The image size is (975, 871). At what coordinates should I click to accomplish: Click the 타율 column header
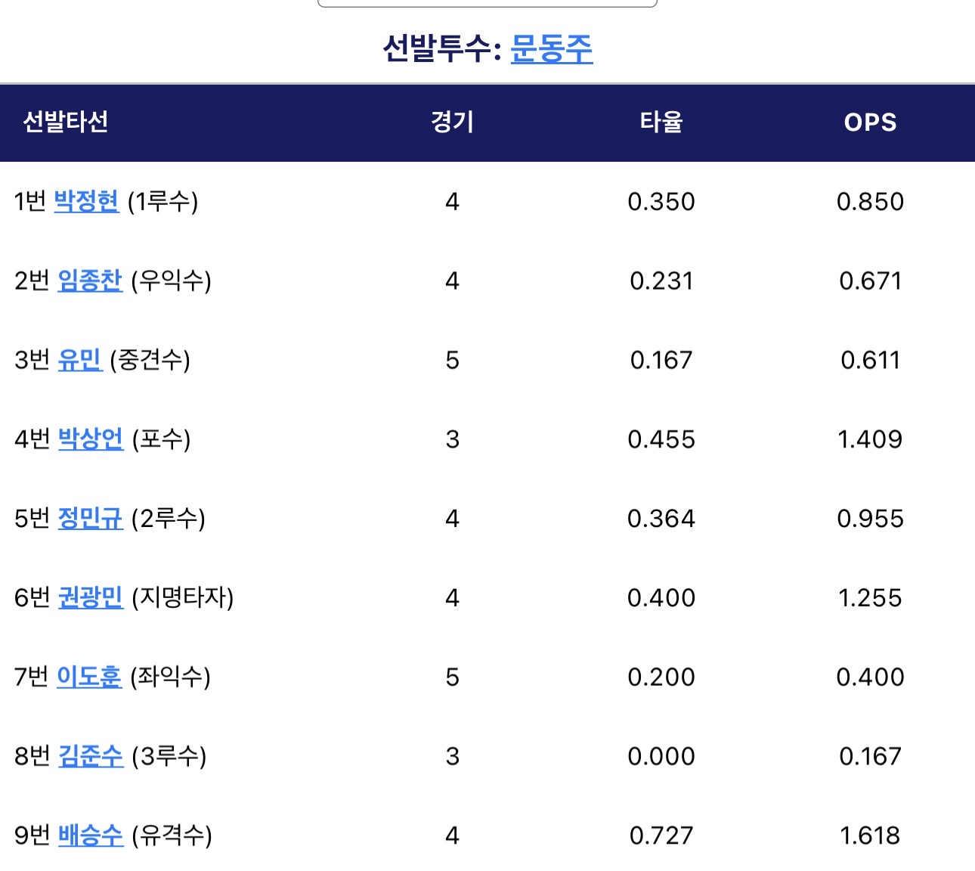click(661, 122)
